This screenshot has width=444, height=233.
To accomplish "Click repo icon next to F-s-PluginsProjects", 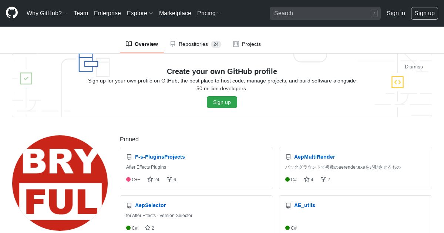I will (129, 157).
